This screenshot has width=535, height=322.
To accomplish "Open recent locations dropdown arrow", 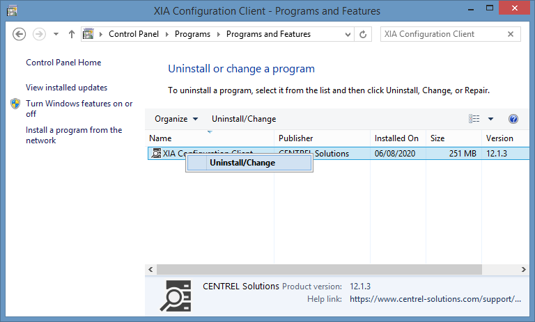I will (x=56, y=34).
